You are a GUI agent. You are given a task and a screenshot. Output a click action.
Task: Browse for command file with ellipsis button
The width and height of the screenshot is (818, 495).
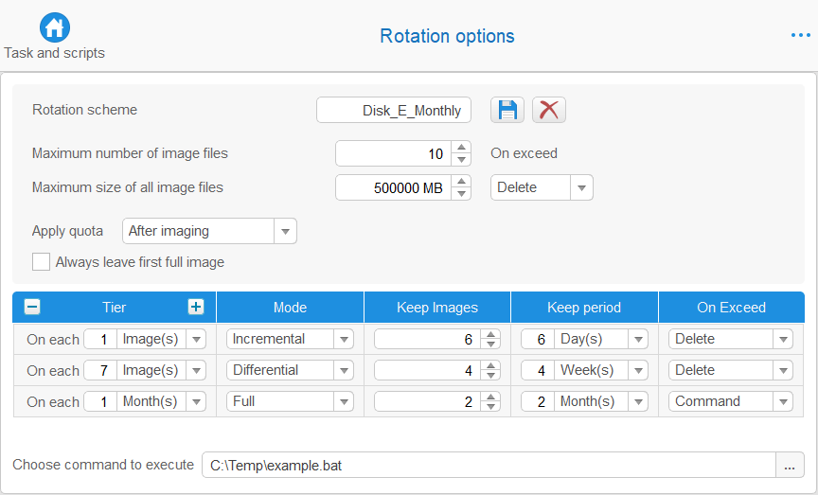[790, 465]
